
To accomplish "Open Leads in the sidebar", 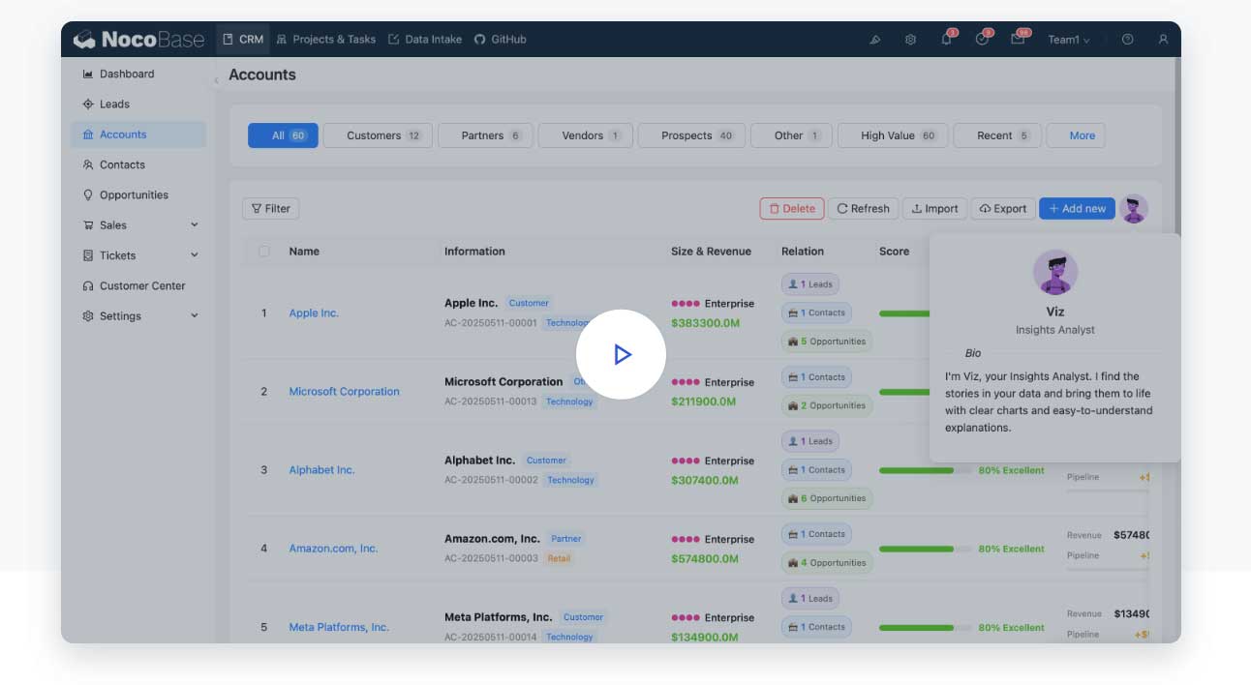I will click(114, 104).
